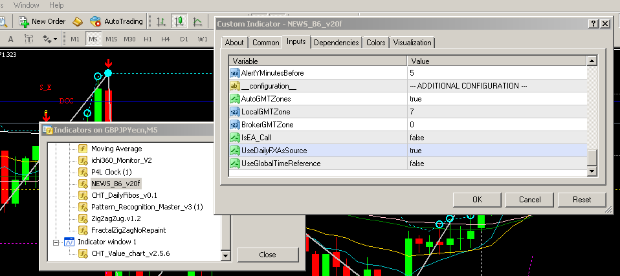Switch chart to line chart mode

pos(197,21)
